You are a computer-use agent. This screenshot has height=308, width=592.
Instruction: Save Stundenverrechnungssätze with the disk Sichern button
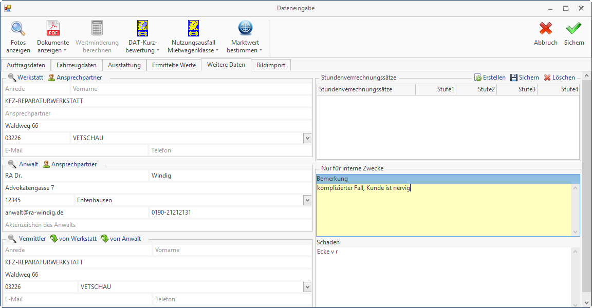point(524,78)
